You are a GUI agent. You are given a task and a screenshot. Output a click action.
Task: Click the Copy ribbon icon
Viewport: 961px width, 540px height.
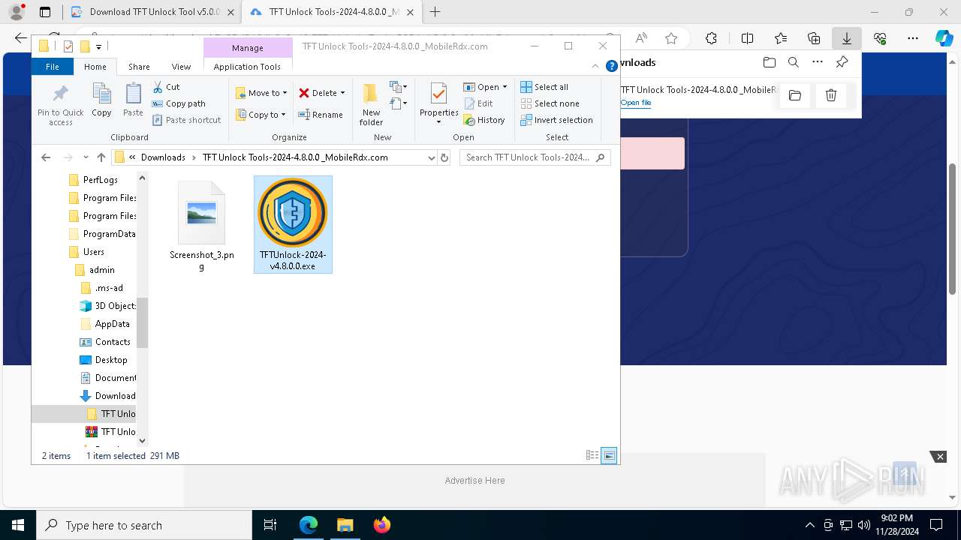(101, 100)
